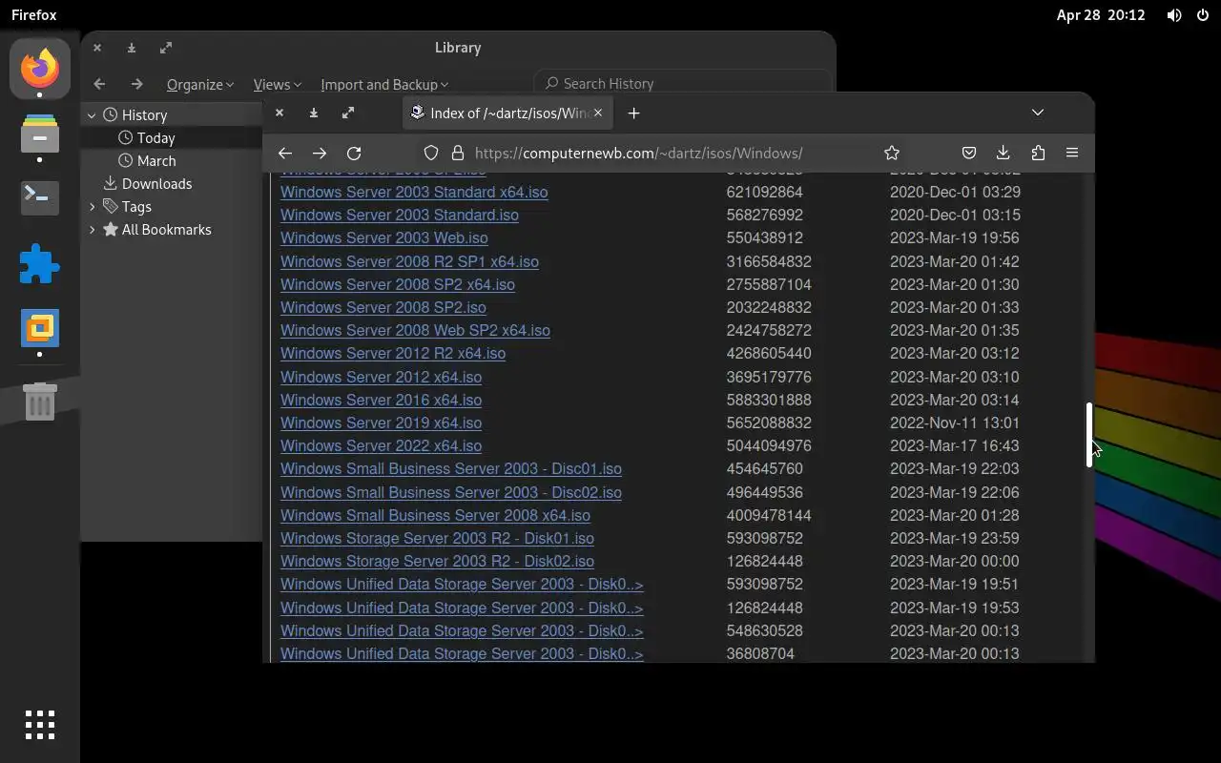Open the clock and calendar menu
The image size is (1221, 763).
point(1101,15)
